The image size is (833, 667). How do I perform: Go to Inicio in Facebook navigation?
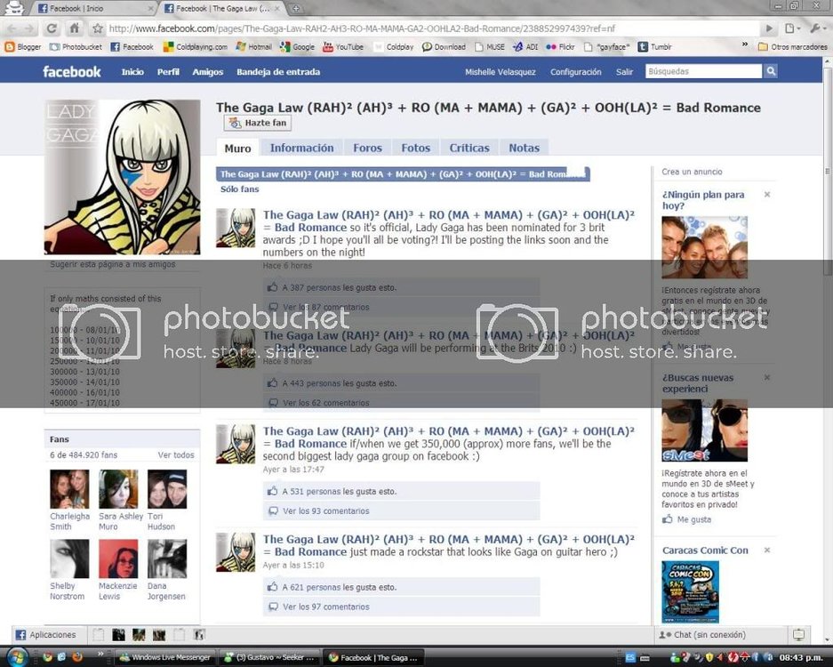132,72
